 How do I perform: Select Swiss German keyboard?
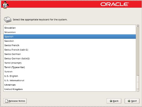(70, 54)
